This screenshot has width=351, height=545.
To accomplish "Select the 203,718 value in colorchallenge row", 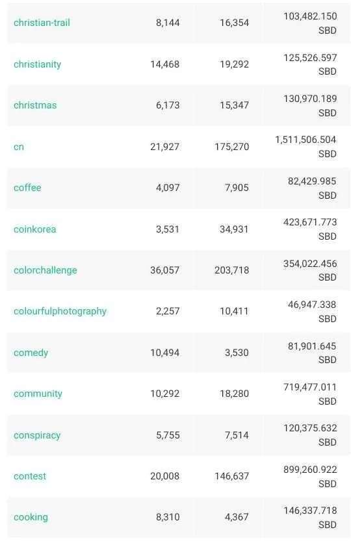I will pyautogui.click(x=231, y=270).
